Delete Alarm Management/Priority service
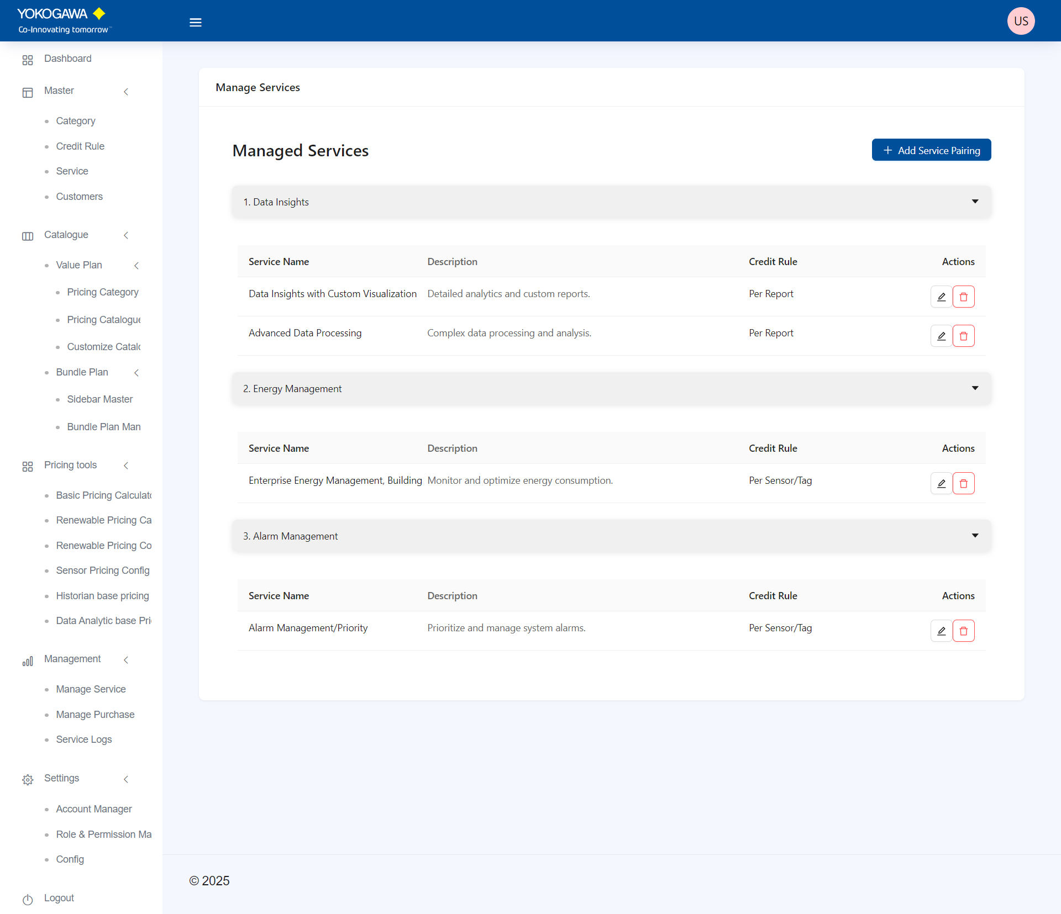 [x=963, y=631]
